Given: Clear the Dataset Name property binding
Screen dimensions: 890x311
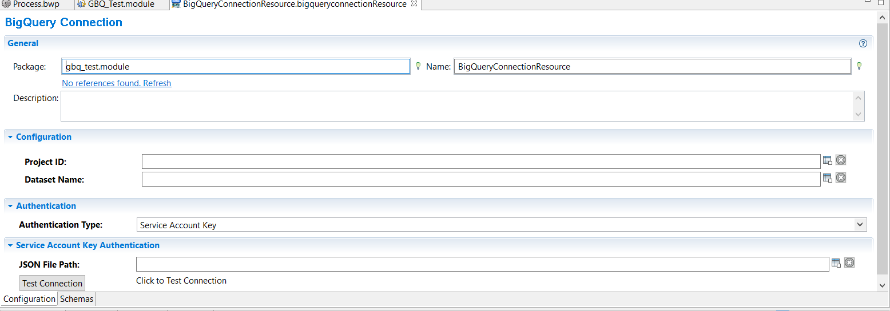Looking at the screenshot, I should tap(841, 177).
